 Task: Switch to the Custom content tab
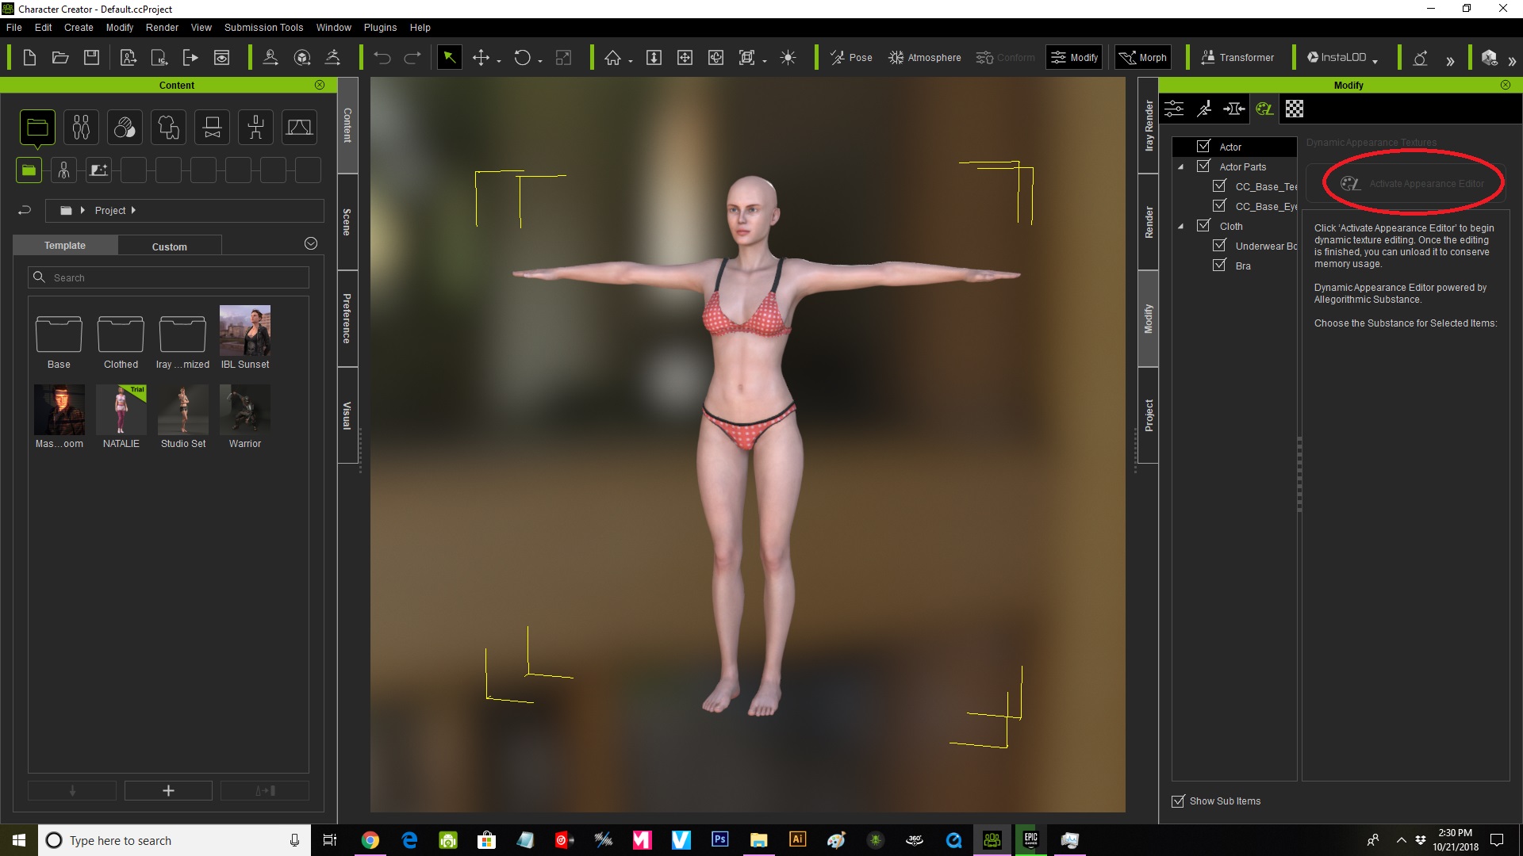(x=170, y=246)
